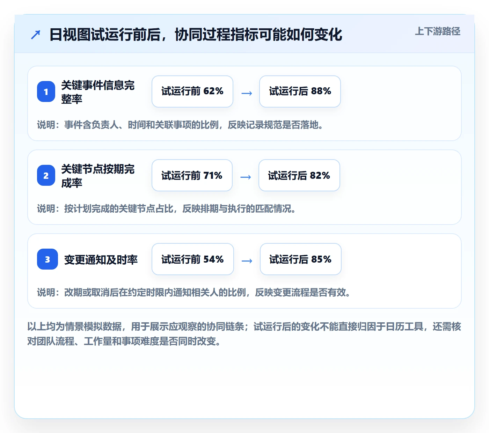Click the heading 日视图试运行前后，协同过程指标可能如何变化

[x=196, y=35]
